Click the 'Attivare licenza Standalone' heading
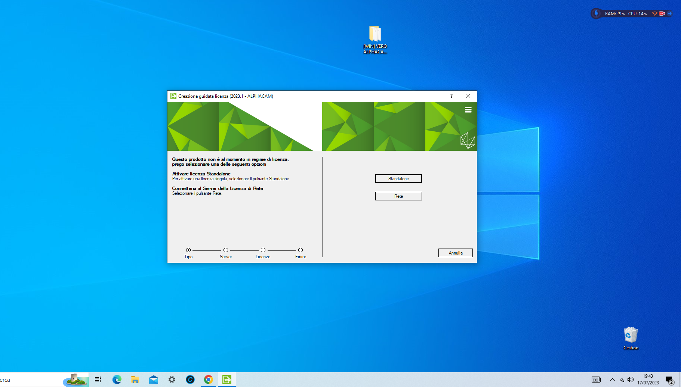 point(201,174)
